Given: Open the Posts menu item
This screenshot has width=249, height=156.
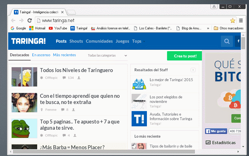Looking at the screenshot, I should 61,41.
